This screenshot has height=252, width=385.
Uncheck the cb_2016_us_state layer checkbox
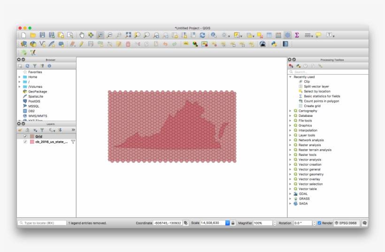coord(25,142)
